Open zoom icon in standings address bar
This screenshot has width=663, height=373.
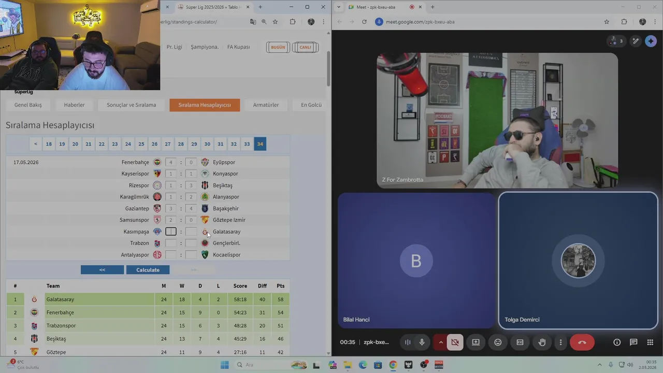point(264,22)
